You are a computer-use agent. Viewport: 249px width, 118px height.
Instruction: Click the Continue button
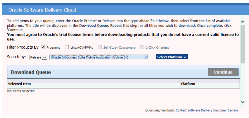point(223,72)
